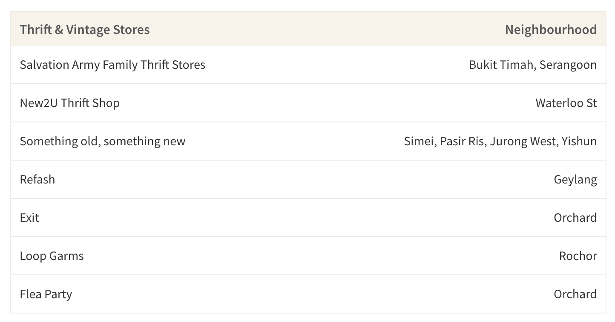Click the Something old, something new store
The height and width of the screenshot is (322, 615).
[103, 141]
